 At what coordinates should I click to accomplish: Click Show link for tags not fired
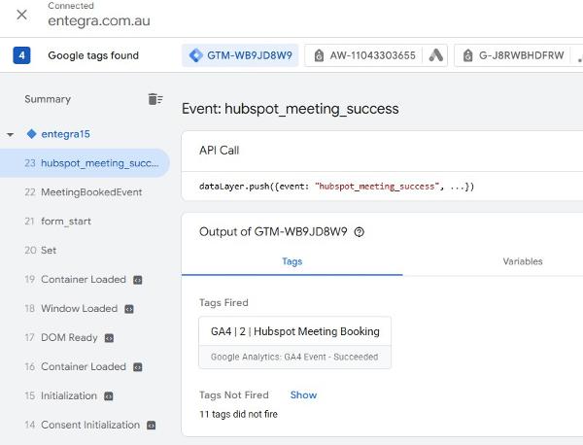click(x=303, y=395)
